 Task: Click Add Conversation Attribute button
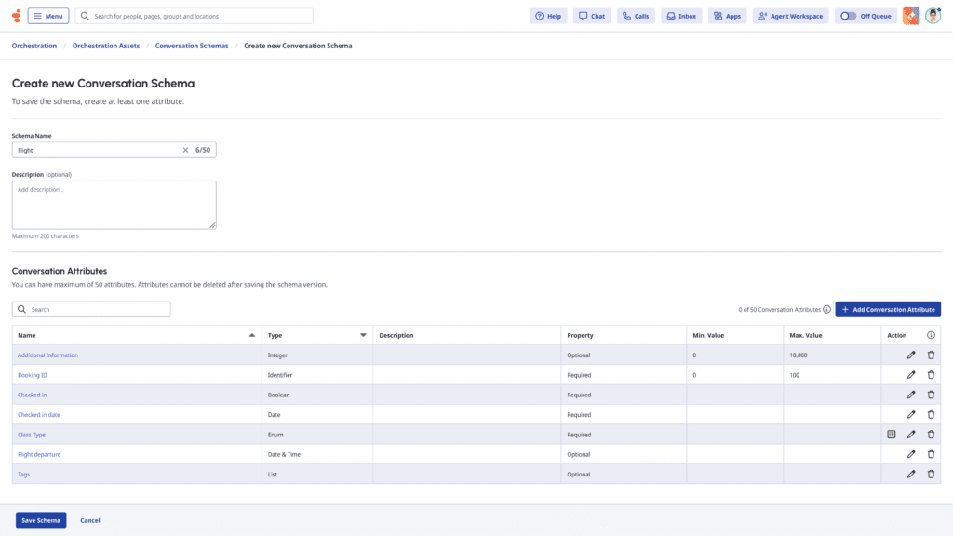(x=888, y=309)
